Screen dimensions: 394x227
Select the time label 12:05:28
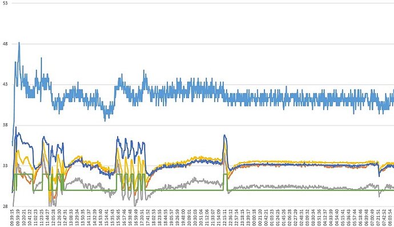coord(54,218)
